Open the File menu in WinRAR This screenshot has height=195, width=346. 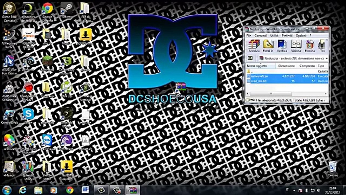click(x=248, y=35)
